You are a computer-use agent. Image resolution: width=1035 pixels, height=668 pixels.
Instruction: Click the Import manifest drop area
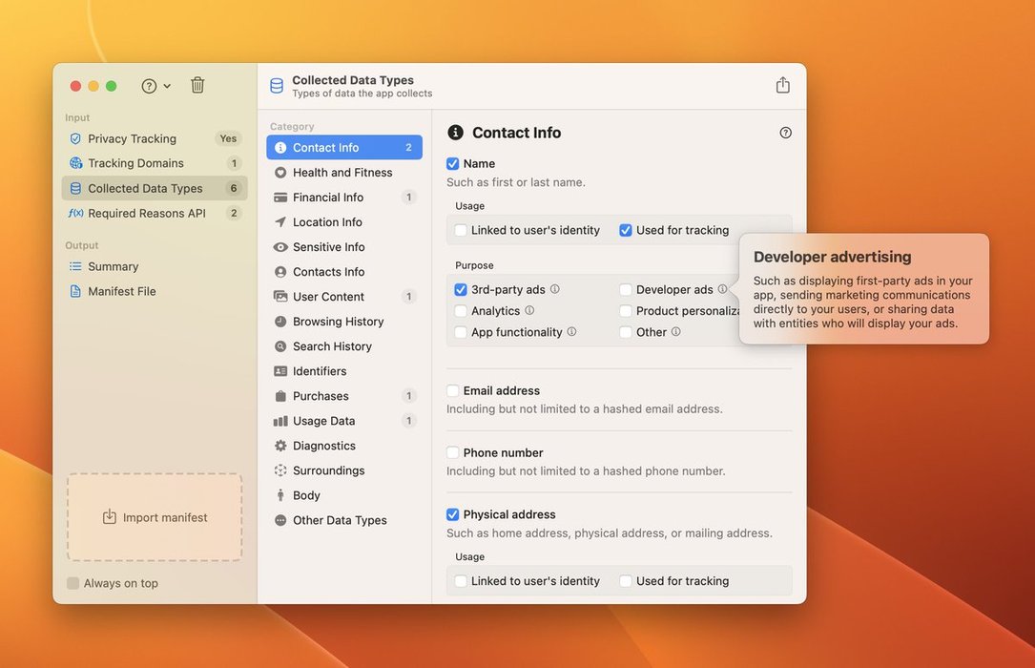[155, 517]
